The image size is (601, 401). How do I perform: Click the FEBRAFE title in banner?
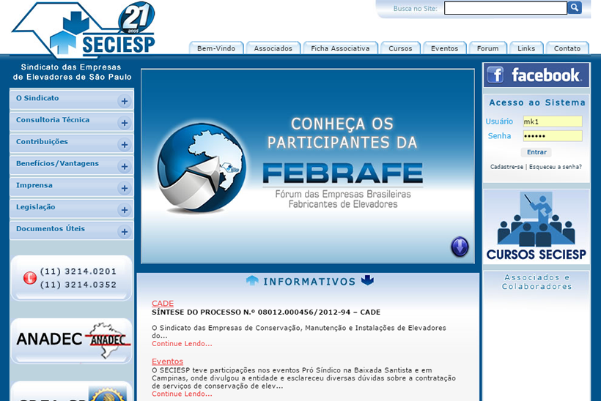343,173
